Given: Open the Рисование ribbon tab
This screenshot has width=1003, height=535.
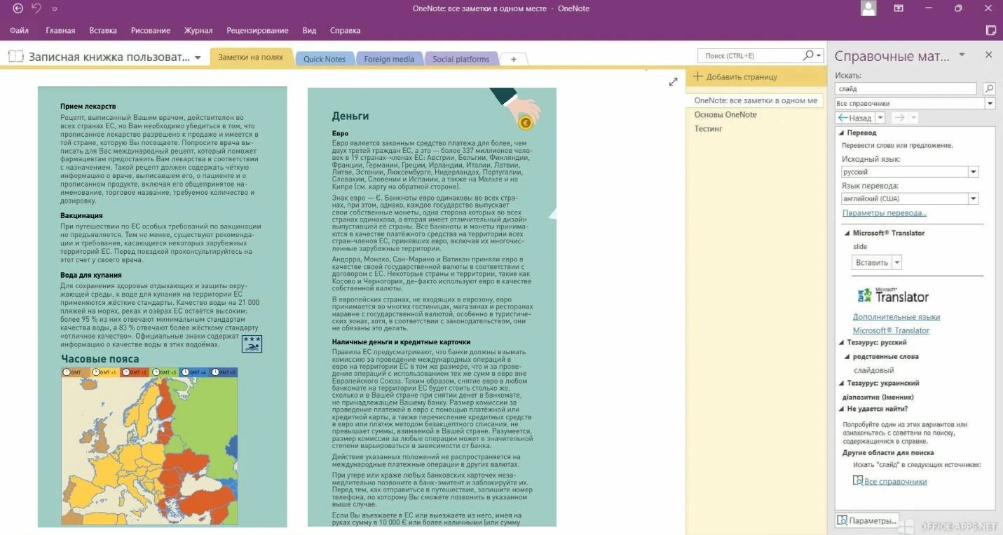Looking at the screenshot, I should tap(150, 30).
